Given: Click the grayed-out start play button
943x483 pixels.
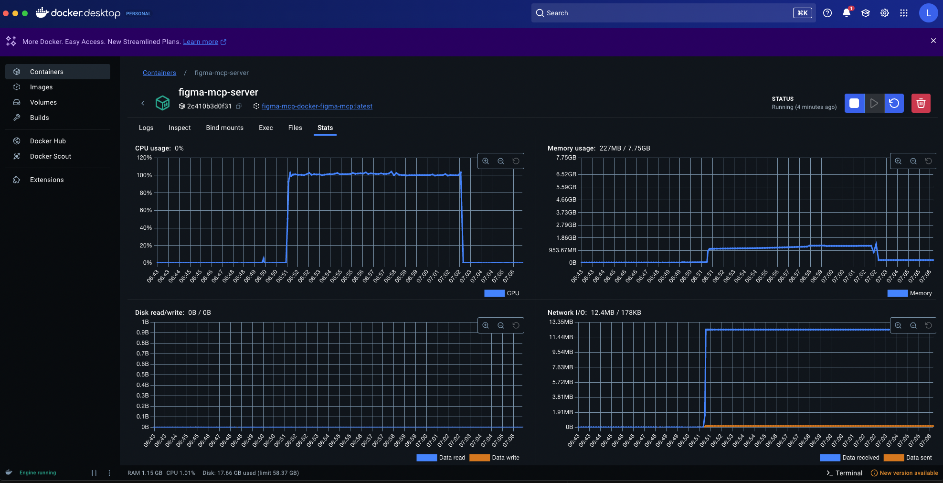Looking at the screenshot, I should point(874,103).
